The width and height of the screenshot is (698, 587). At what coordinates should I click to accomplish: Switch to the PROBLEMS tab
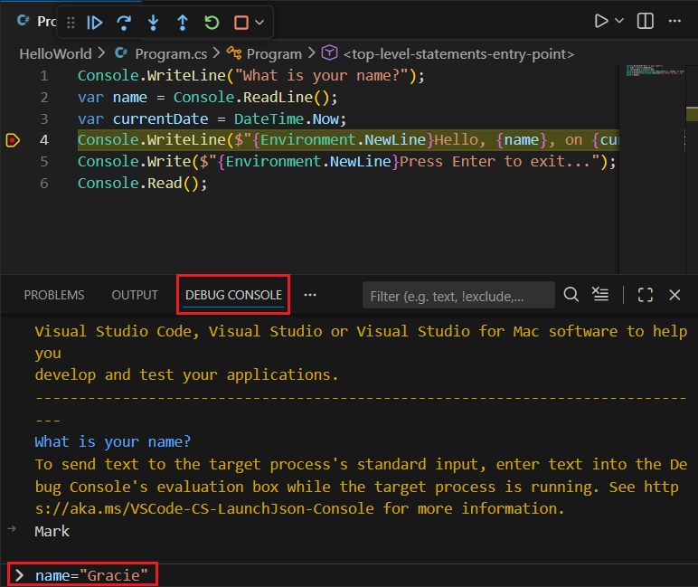click(54, 295)
